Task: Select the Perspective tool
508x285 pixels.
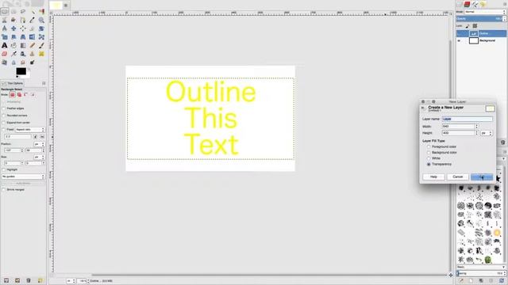Action: [23, 37]
